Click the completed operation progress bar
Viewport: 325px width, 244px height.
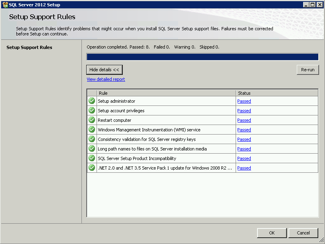202,57
